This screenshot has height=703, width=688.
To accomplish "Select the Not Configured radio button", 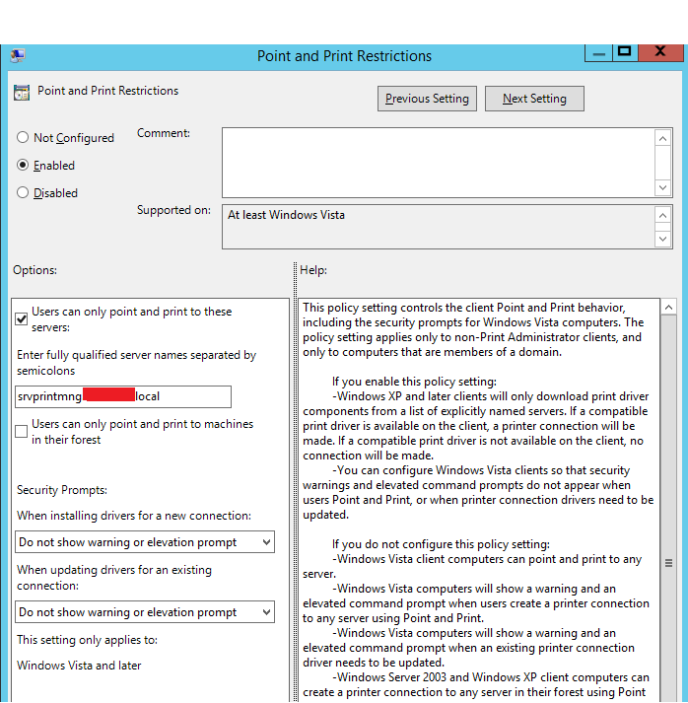I will tap(23, 138).
